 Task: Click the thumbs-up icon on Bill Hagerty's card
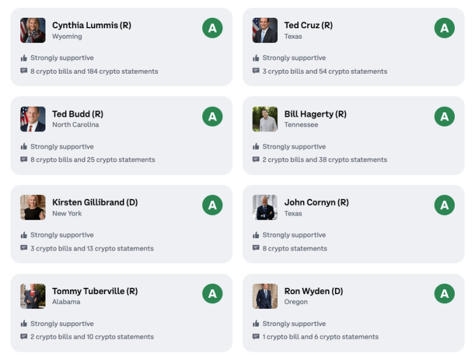tap(256, 147)
